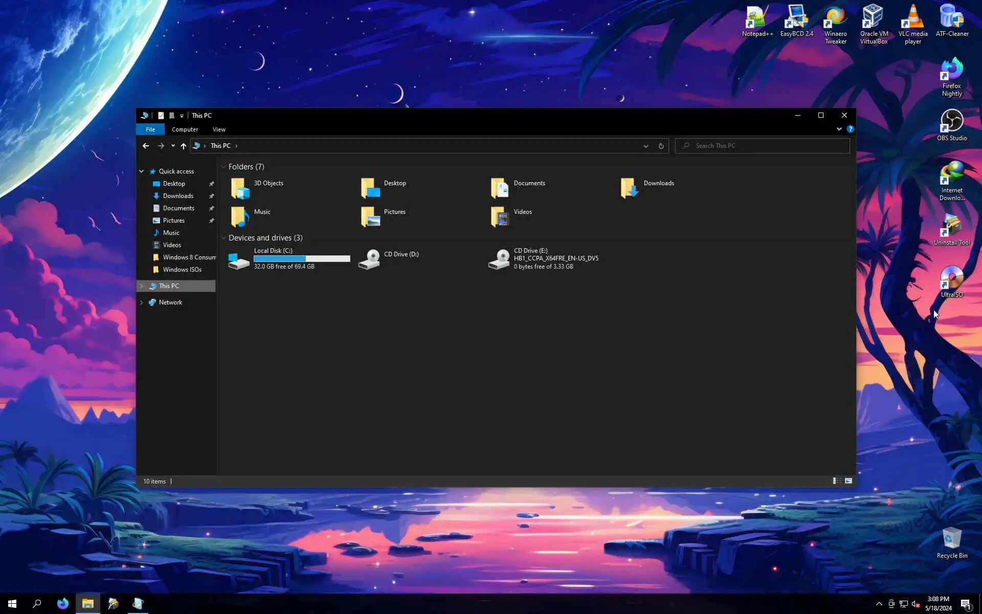Click the Back navigation arrow
982x614 pixels.
(146, 146)
